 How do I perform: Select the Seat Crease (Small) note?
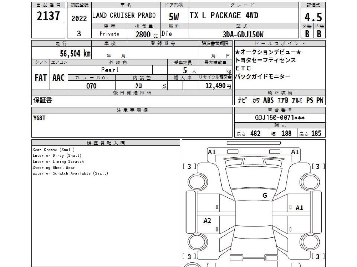tap(53, 150)
